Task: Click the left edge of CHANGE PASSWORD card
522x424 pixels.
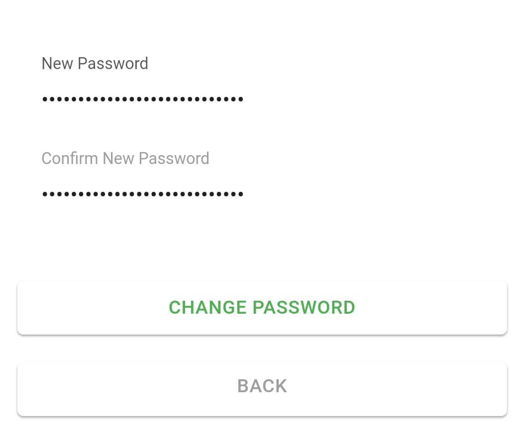Action: point(30,308)
